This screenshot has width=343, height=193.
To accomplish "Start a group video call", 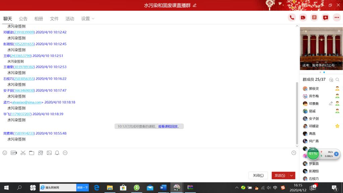I will [x=303, y=18].
